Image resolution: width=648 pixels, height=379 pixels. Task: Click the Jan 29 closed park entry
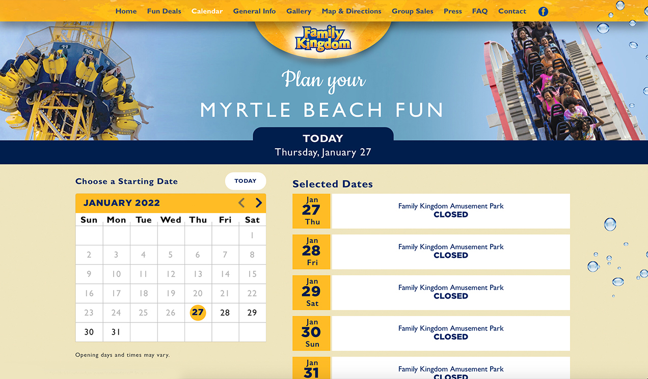coord(451,292)
